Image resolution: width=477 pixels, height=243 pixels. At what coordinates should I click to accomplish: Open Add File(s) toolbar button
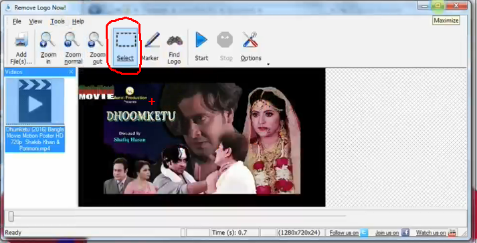click(21, 48)
